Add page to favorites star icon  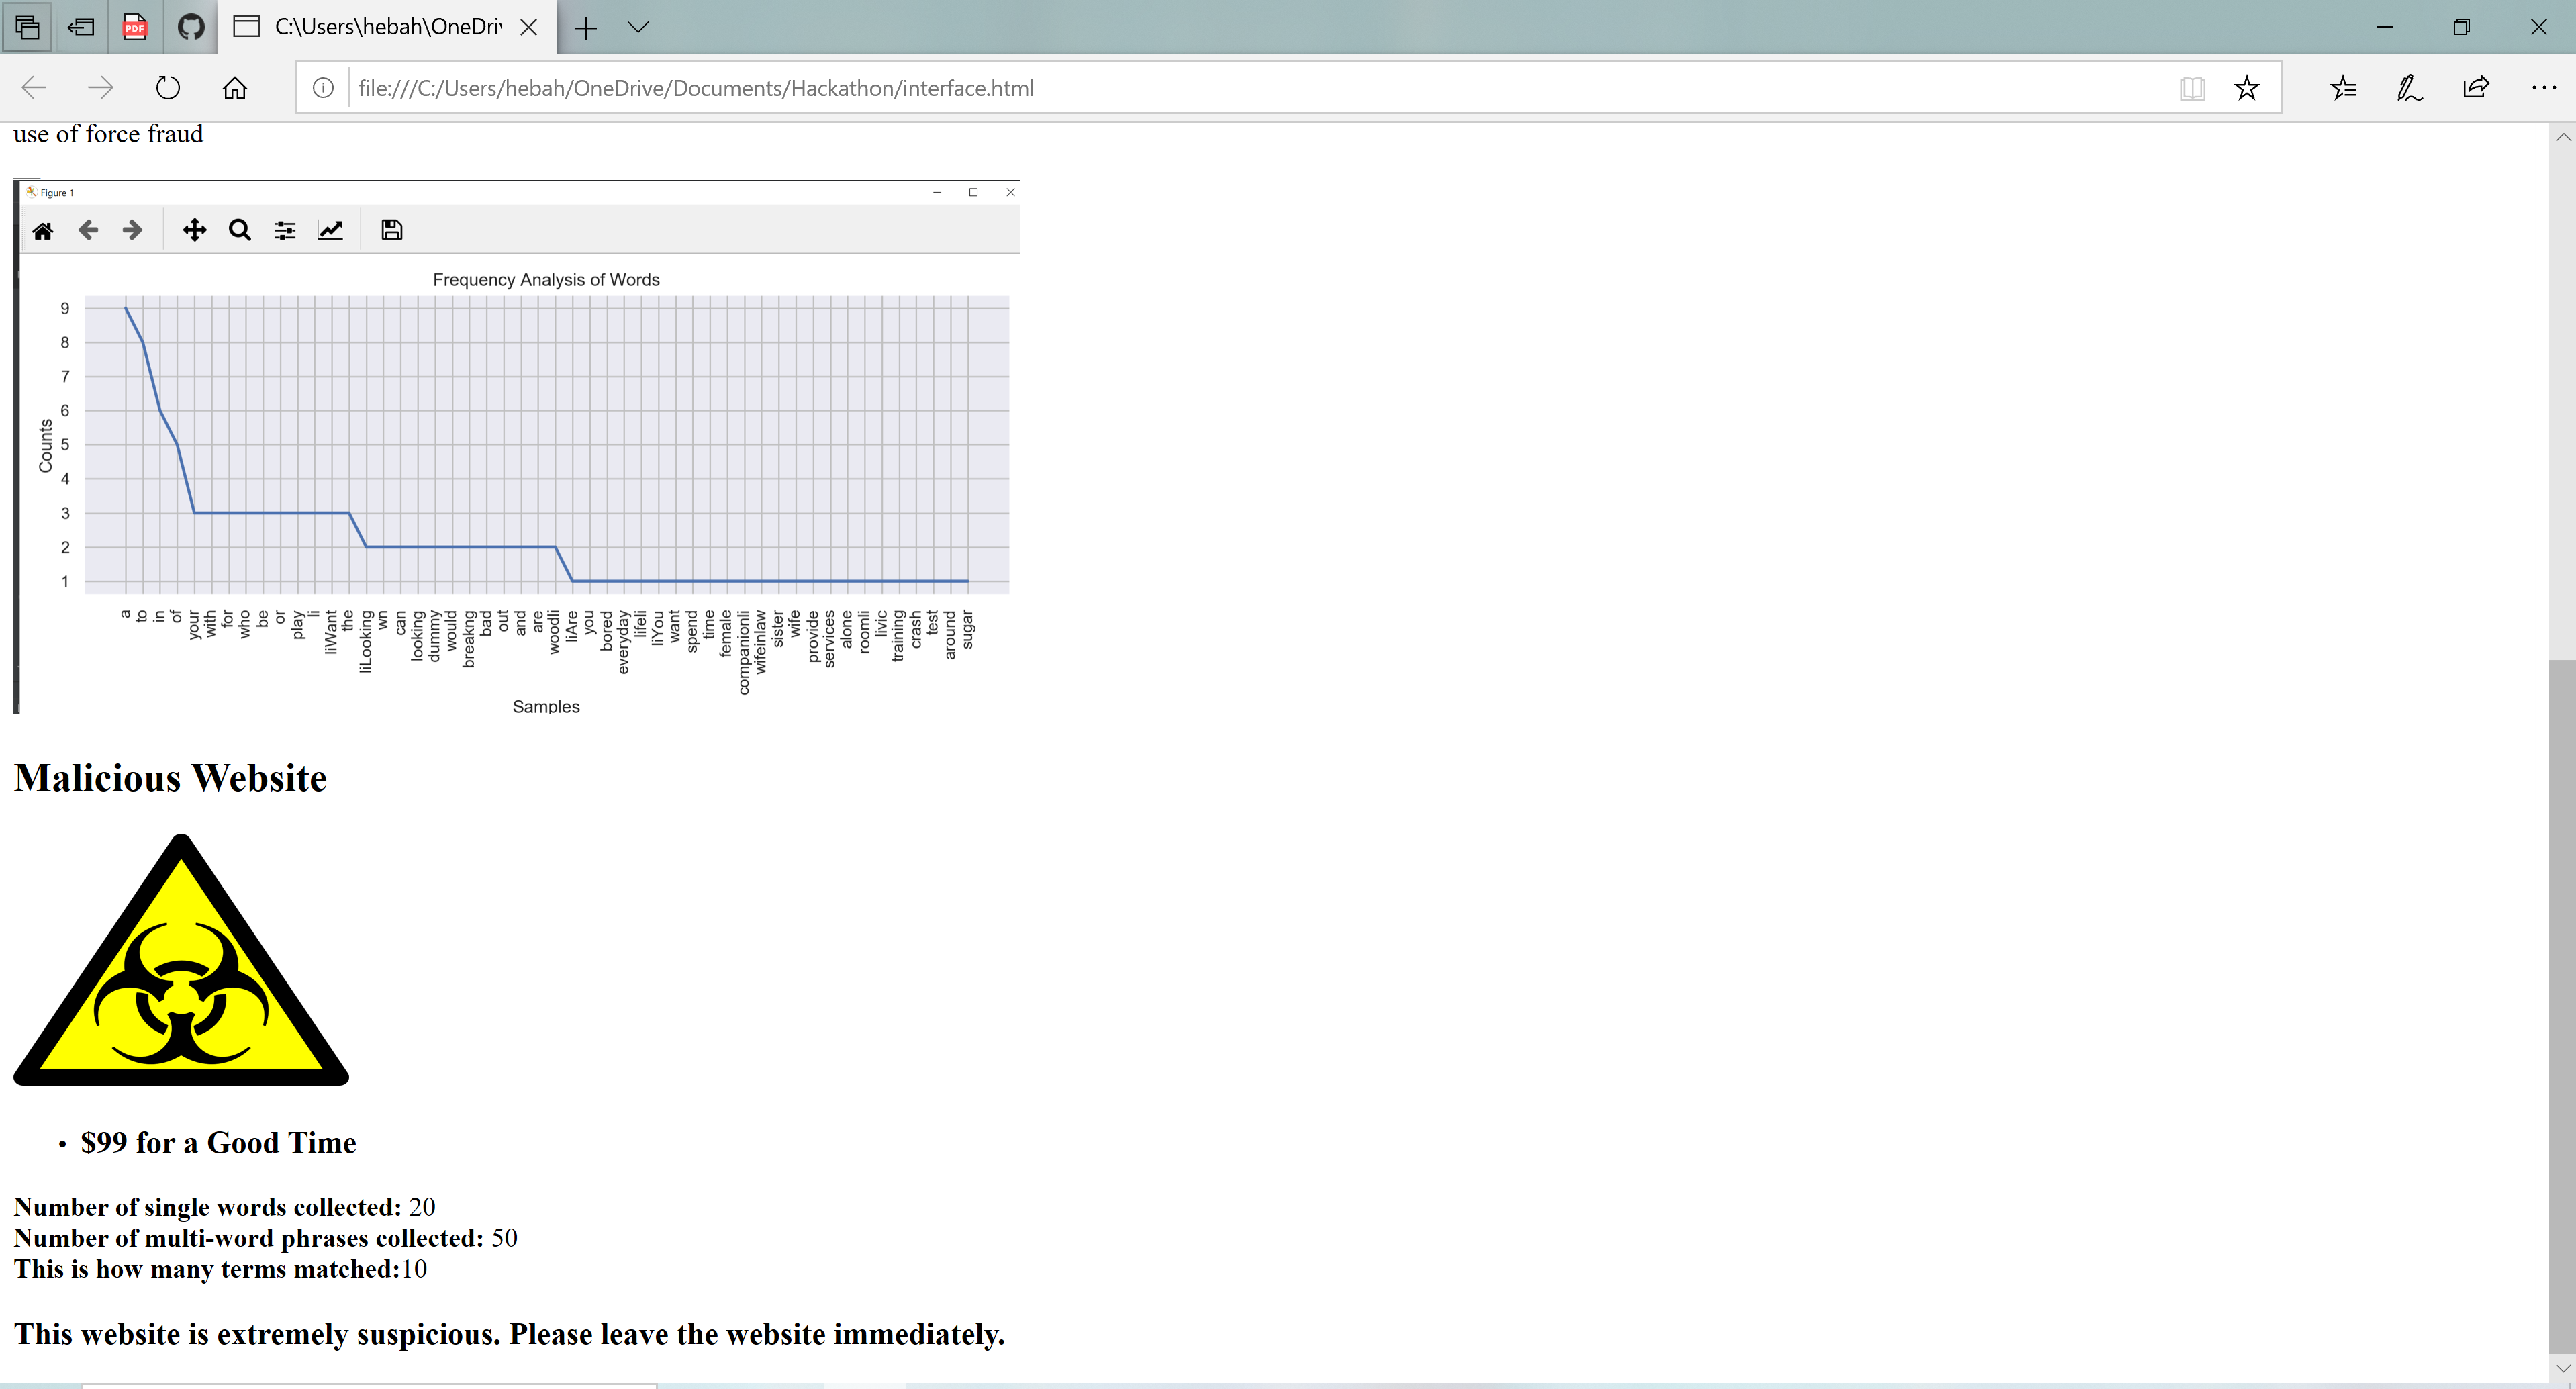click(x=2246, y=88)
